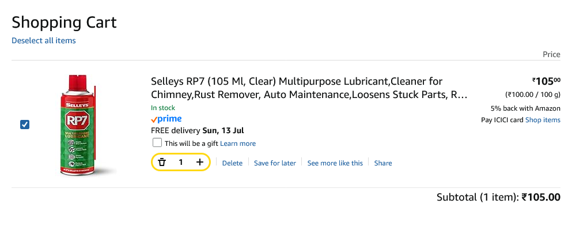Click the green "In stock" label
Image resolution: width=572 pixels, height=226 pixels.
(x=163, y=108)
